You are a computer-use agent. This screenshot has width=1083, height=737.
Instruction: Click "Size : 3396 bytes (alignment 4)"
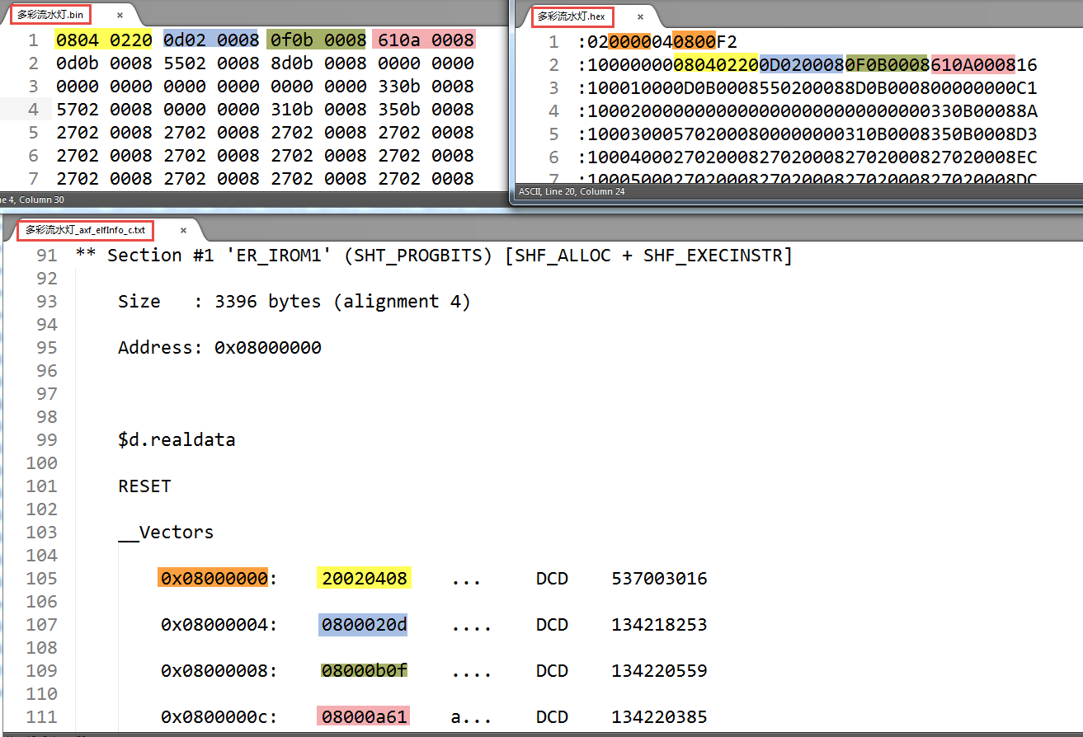click(294, 301)
